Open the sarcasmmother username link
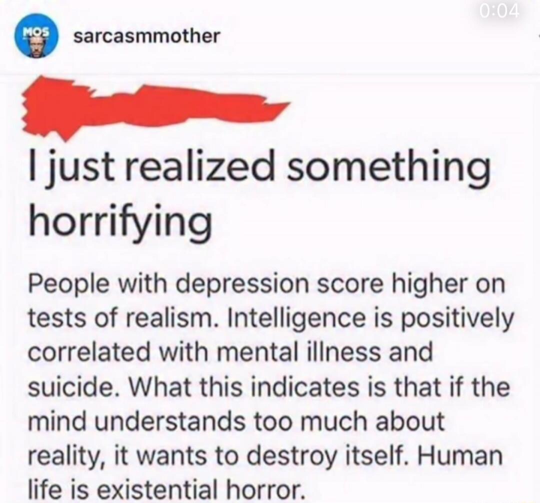Screen dimensions: 540x503 click(x=146, y=35)
